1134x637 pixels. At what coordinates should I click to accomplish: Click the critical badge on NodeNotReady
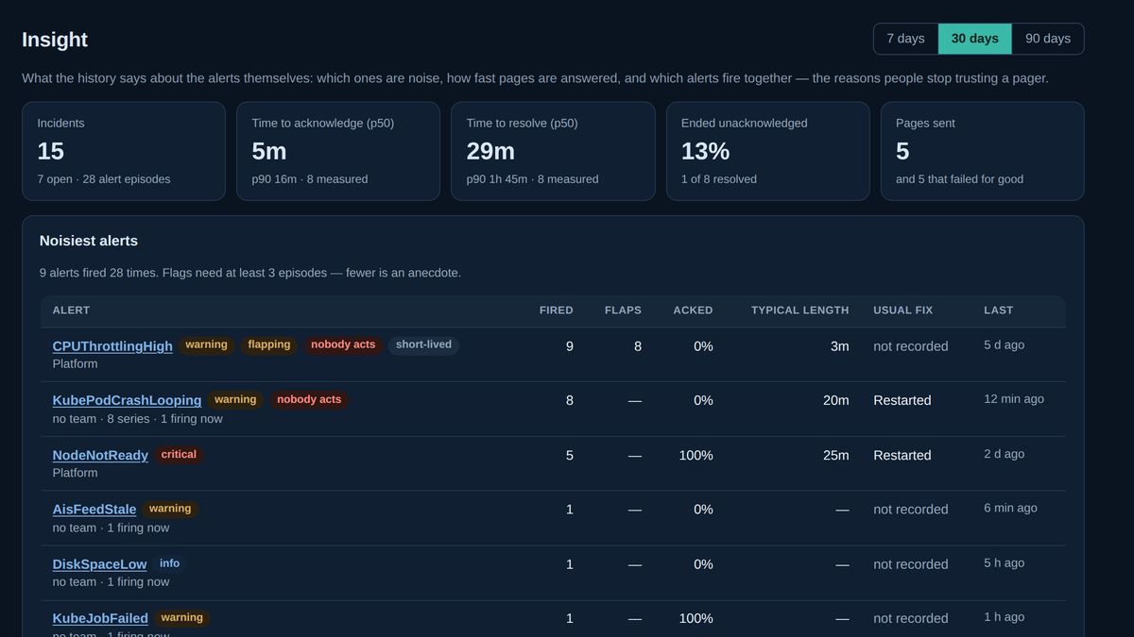[179, 455]
